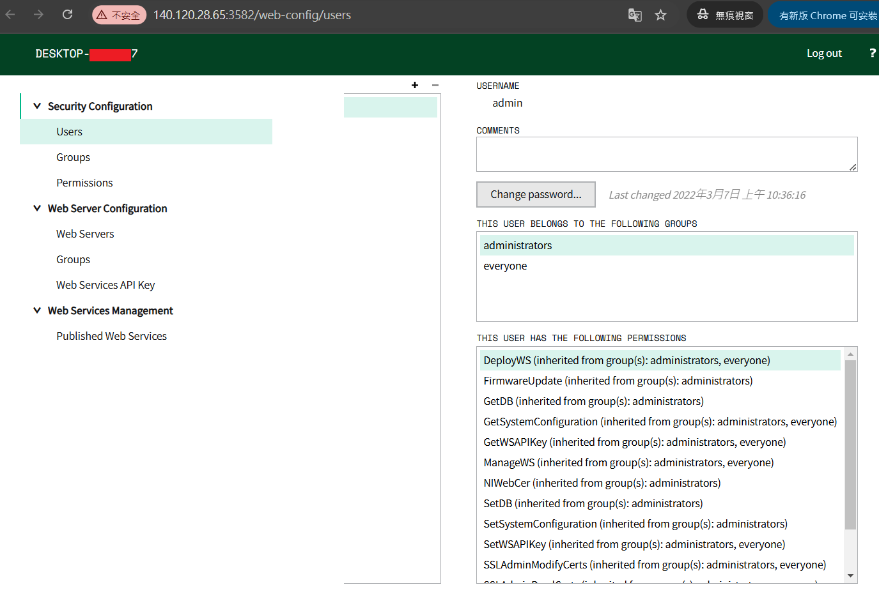The width and height of the screenshot is (879, 594).
Task: Open Groups under Web Server Configuration
Action: (73, 259)
